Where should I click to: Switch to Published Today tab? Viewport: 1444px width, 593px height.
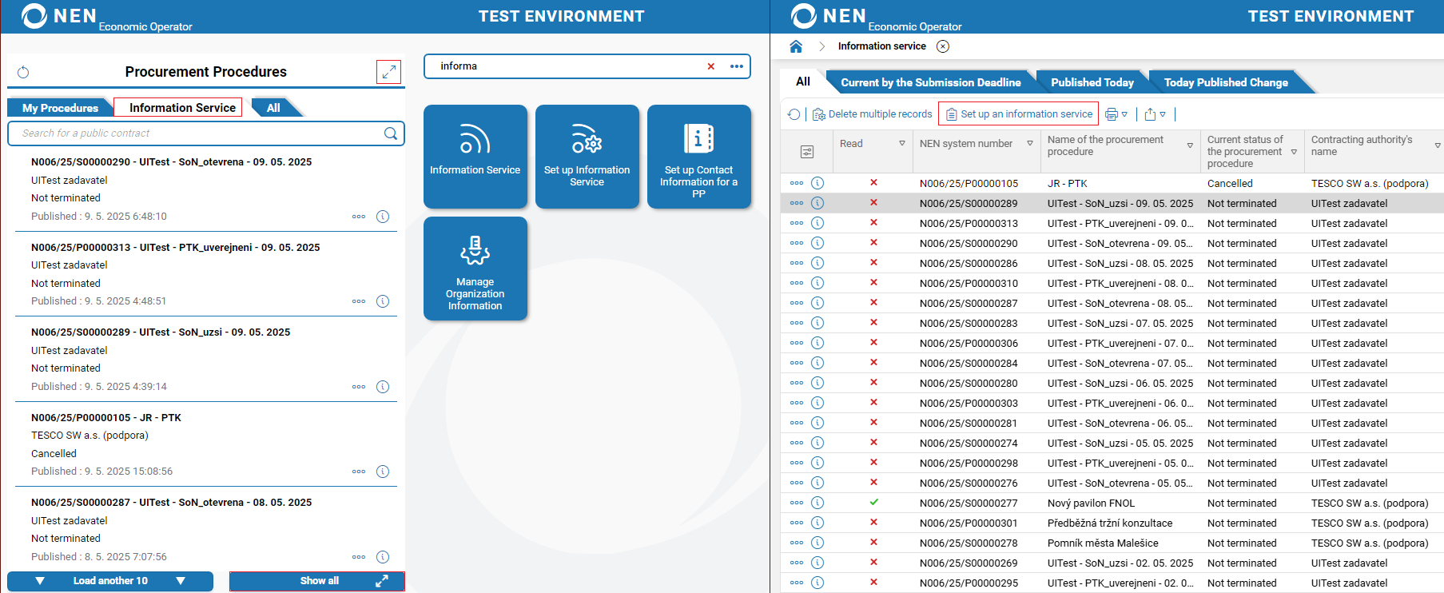[1092, 82]
